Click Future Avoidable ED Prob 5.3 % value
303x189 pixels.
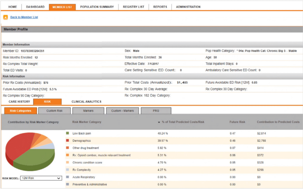(x=53, y=89)
